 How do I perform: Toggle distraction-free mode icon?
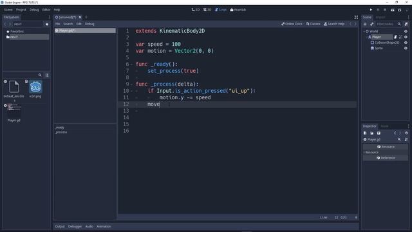(x=356, y=17)
